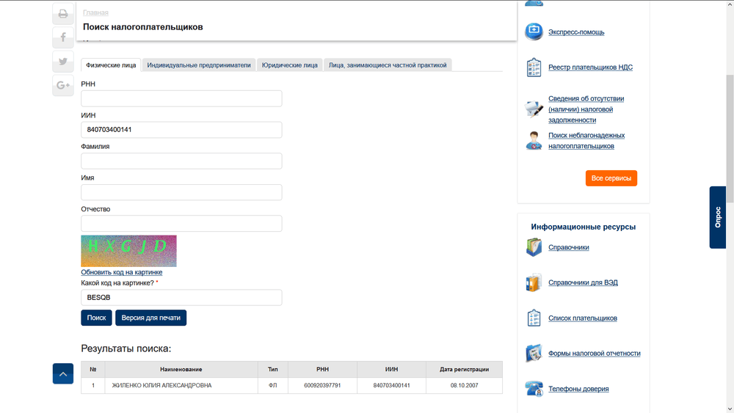The width and height of the screenshot is (734, 413).
Task: Select the Физические лица tab
Action: click(x=111, y=65)
